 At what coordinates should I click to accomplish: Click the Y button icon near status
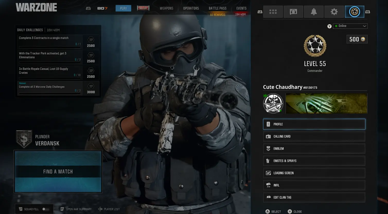[x=329, y=26]
